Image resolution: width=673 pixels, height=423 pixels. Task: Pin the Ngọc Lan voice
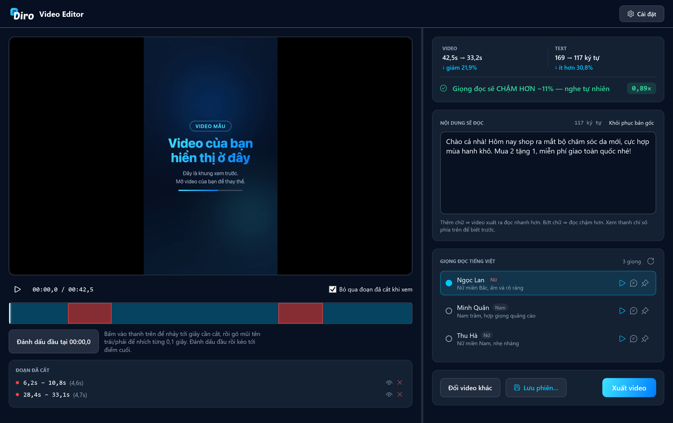pos(645,283)
